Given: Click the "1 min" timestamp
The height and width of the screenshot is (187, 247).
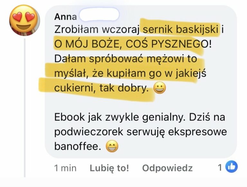Looking at the screenshot, I should [65, 168].
